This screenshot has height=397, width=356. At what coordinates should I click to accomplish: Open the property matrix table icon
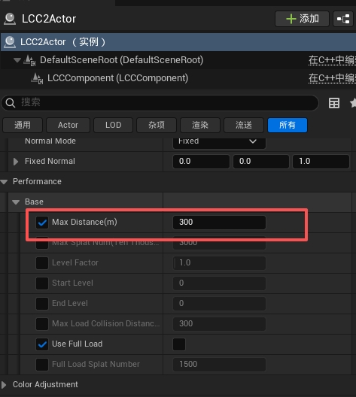[334, 103]
